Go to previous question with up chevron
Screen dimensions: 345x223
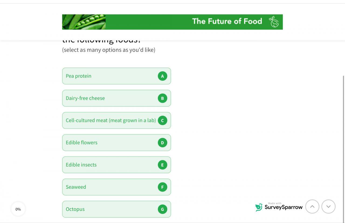click(312, 207)
